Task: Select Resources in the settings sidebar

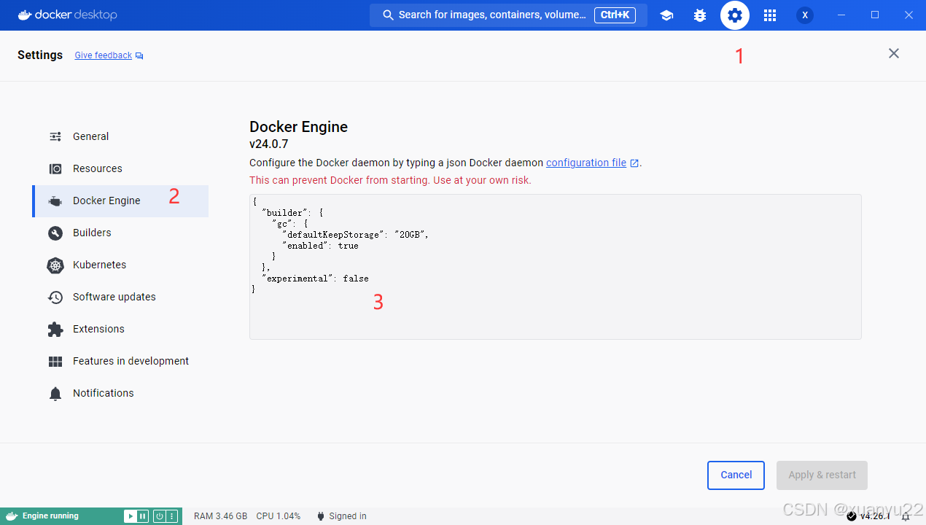Action: 120,168
